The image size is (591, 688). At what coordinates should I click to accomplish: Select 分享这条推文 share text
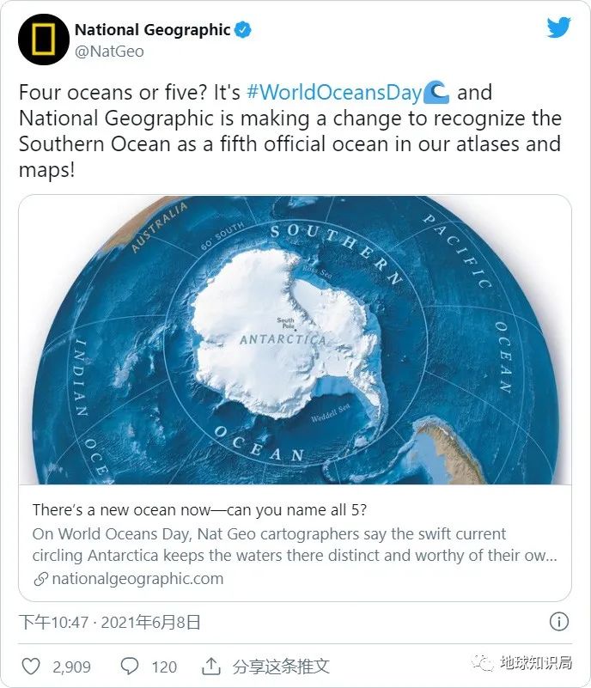coord(280,667)
